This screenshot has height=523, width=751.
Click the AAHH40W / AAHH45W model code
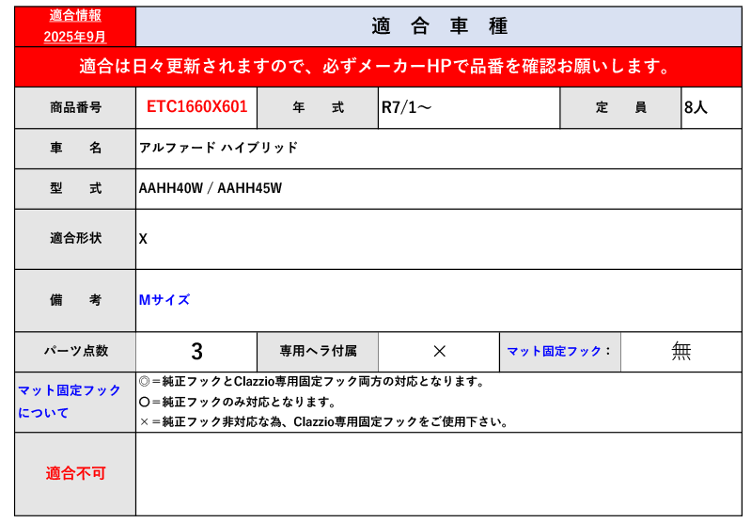point(211,188)
